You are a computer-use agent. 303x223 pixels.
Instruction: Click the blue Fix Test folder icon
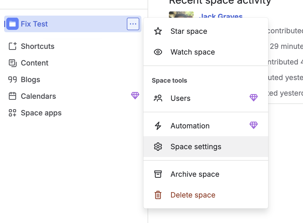pos(12,24)
